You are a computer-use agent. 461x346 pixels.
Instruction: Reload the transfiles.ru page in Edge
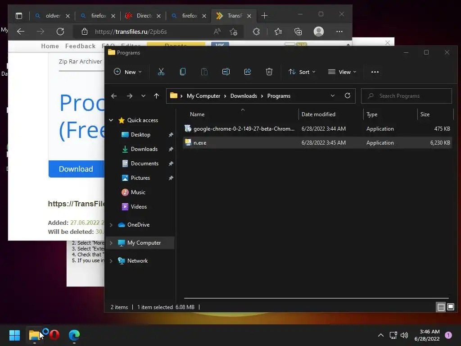[x=60, y=32]
